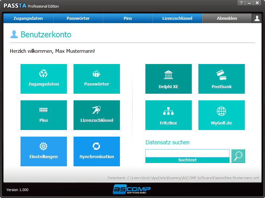Viewport: 265px width, 198px height.
Task: Open the Passwörter tile with padlock icon
Action: pyautogui.click(x=97, y=79)
